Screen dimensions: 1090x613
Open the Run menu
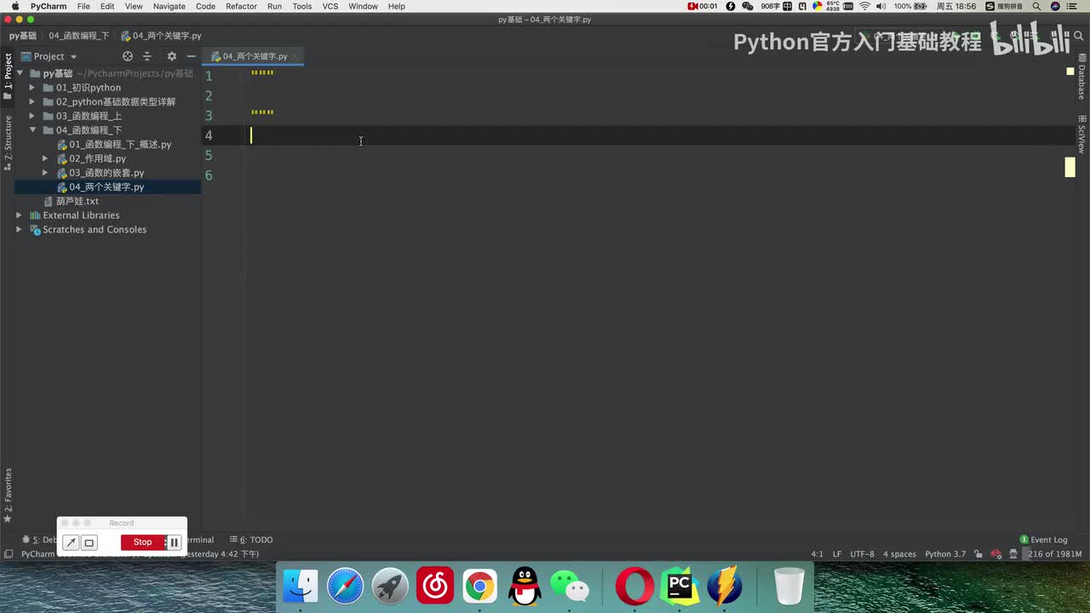(274, 6)
